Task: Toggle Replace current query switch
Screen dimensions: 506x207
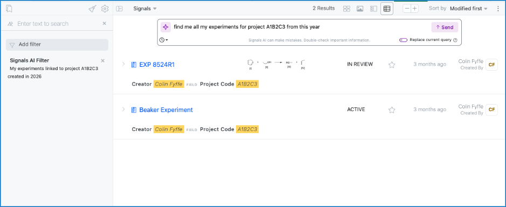Action: click(404, 40)
